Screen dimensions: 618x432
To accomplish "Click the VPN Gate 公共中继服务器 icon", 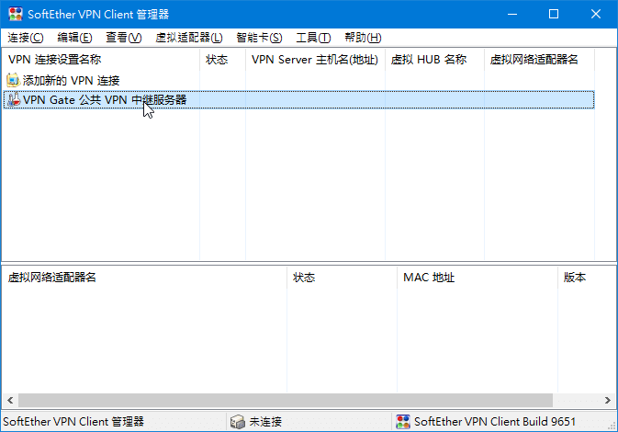I will coord(13,99).
